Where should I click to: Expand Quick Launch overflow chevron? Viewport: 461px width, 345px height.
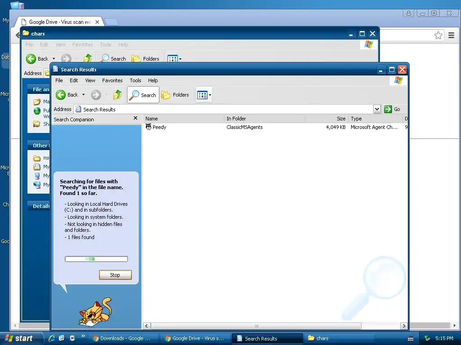click(x=83, y=336)
